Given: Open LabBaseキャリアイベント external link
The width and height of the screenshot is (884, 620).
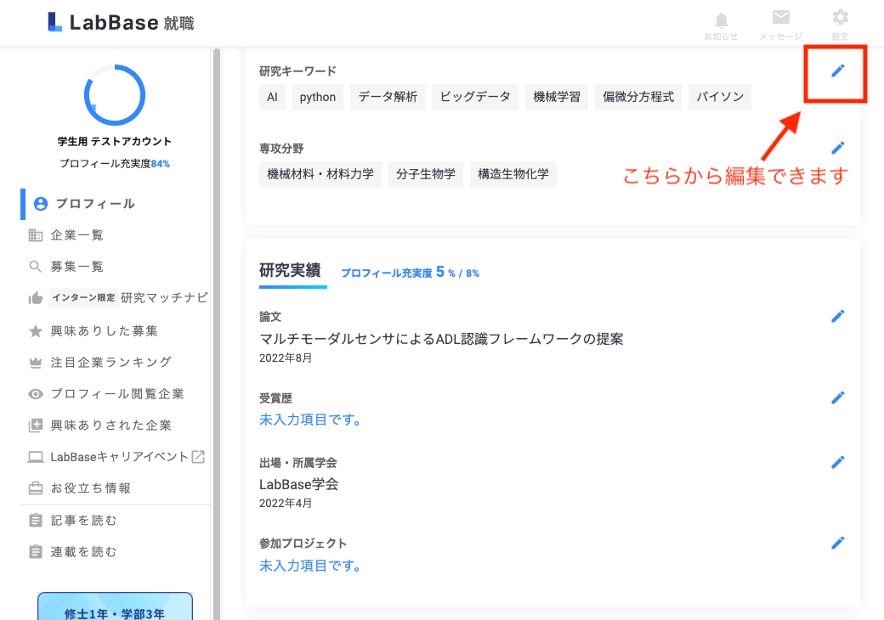Looking at the screenshot, I should (x=119, y=457).
